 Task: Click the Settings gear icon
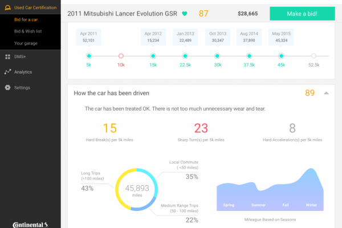[7, 87]
